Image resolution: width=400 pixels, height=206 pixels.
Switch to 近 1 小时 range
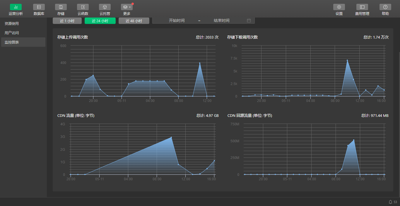(x=67, y=21)
